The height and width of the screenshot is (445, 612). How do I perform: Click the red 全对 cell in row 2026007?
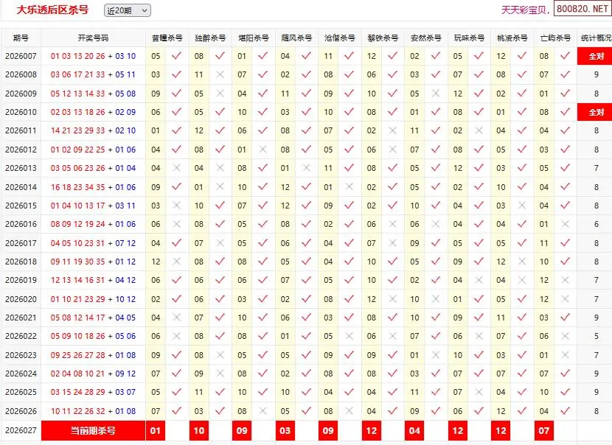[x=596, y=56]
